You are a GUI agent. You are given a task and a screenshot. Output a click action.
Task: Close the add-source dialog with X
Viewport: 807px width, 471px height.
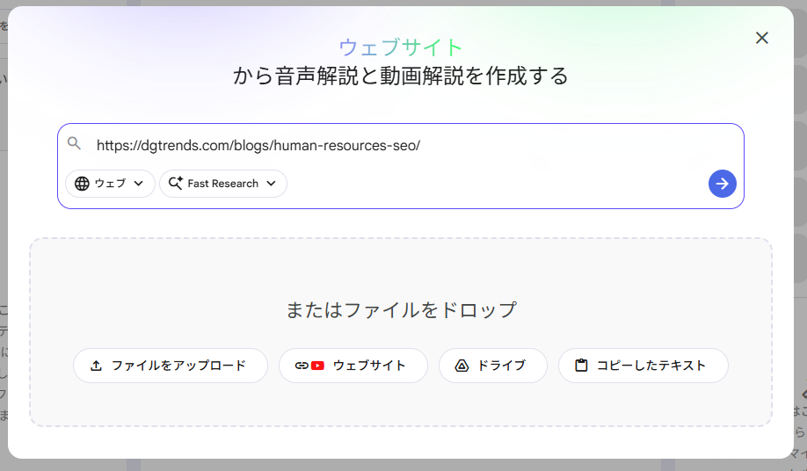coord(761,38)
